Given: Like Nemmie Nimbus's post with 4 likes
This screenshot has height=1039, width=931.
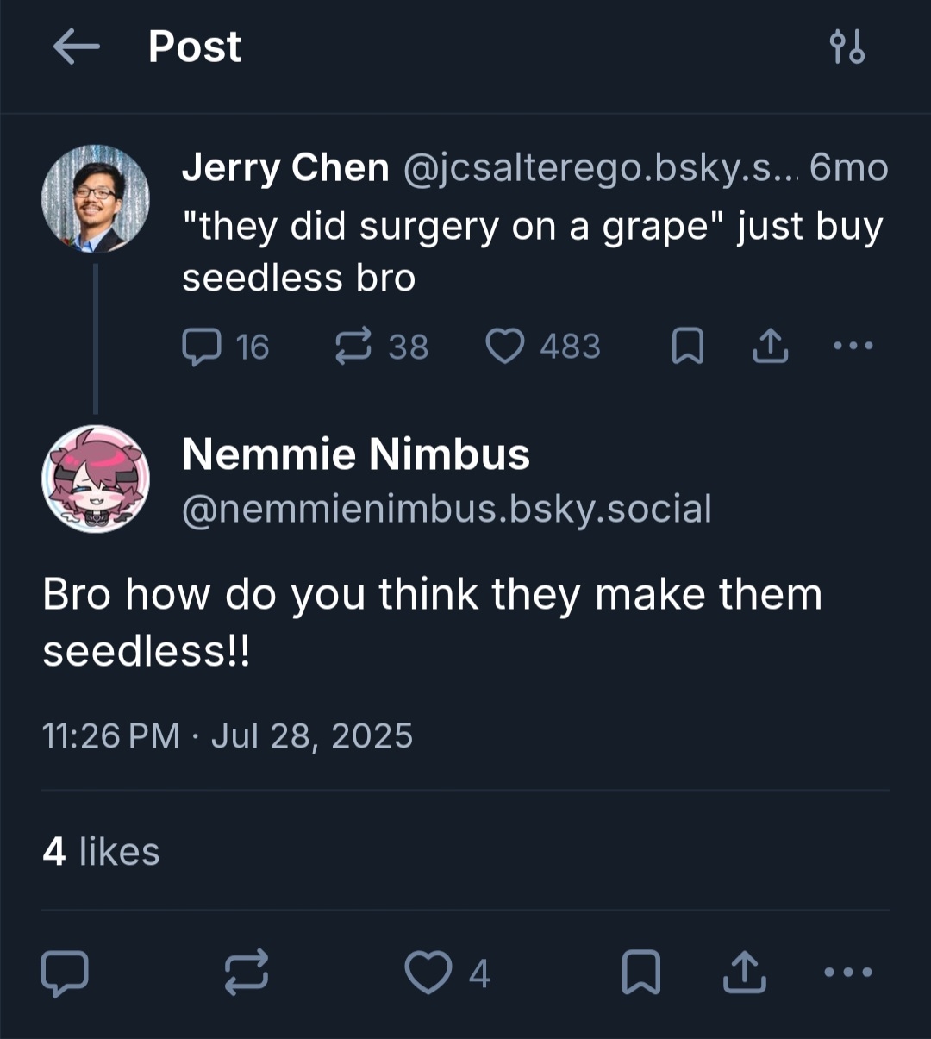Looking at the screenshot, I should tap(429, 973).
